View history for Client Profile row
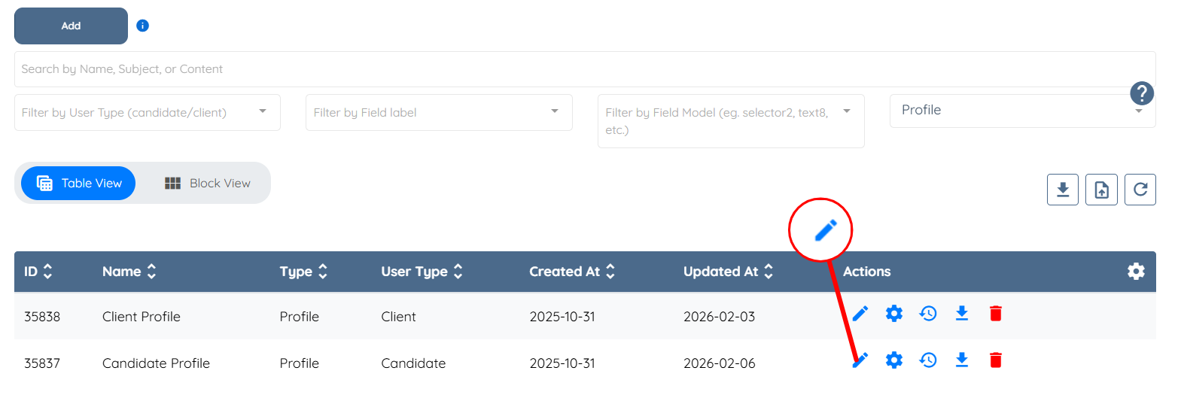 pos(928,314)
